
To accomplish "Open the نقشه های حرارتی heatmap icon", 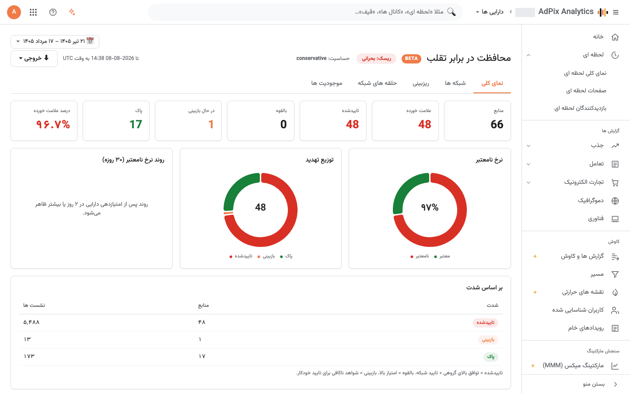I will [x=615, y=292].
